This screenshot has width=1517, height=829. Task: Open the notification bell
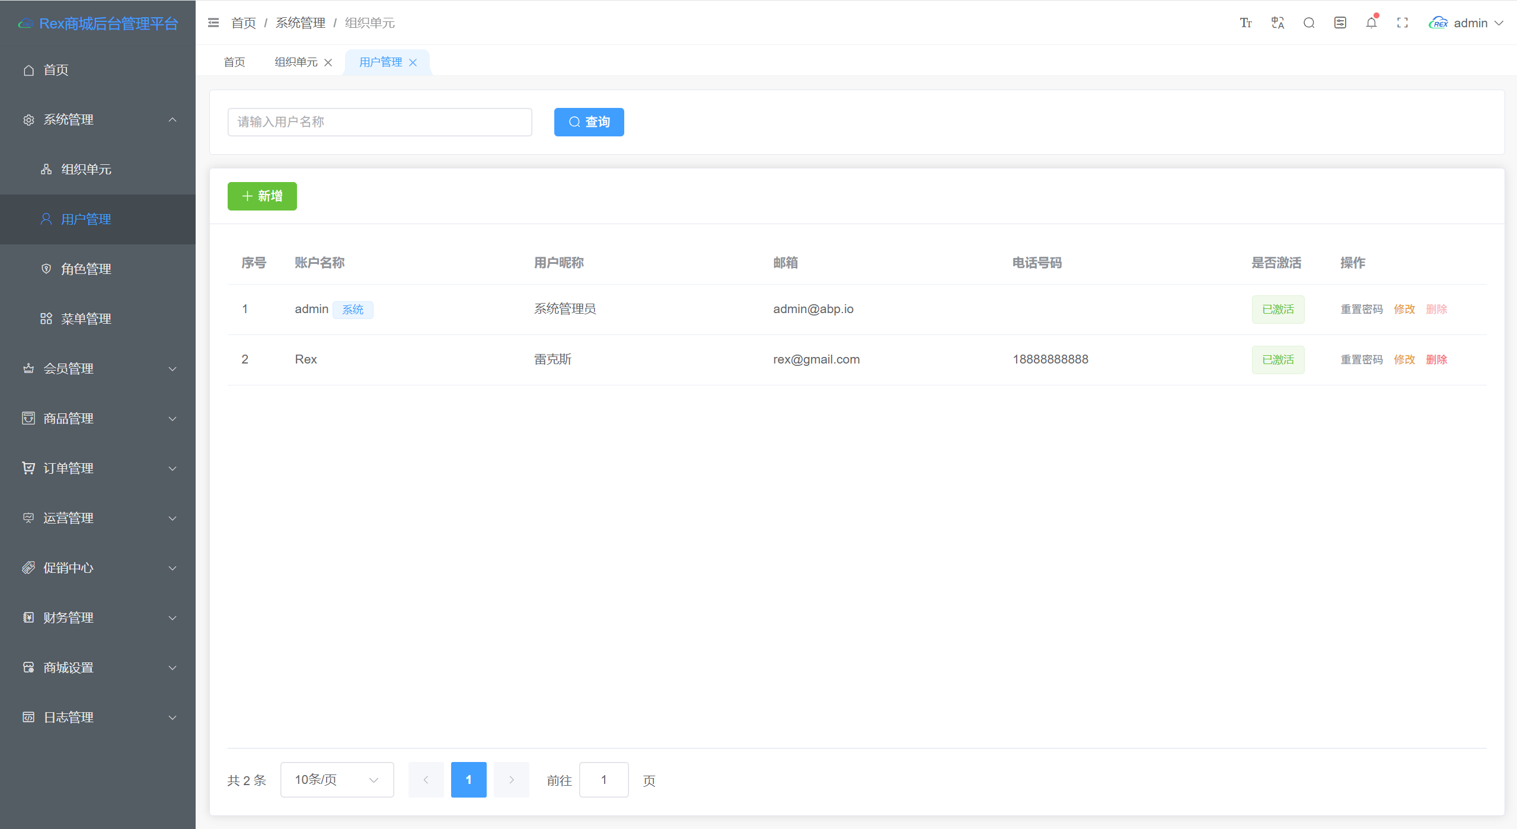[x=1371, y=23]
